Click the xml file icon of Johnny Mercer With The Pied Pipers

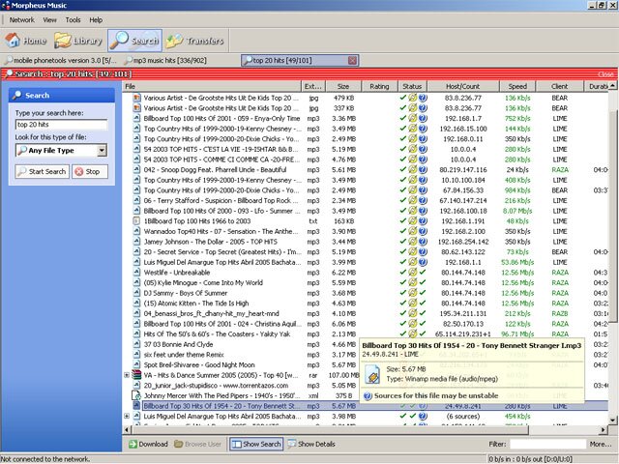tap(136, 395)
